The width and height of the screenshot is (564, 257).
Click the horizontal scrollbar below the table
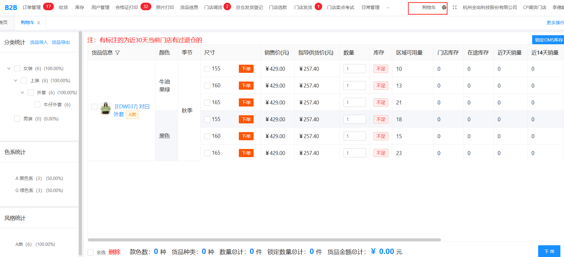click(x=264, y=240)
